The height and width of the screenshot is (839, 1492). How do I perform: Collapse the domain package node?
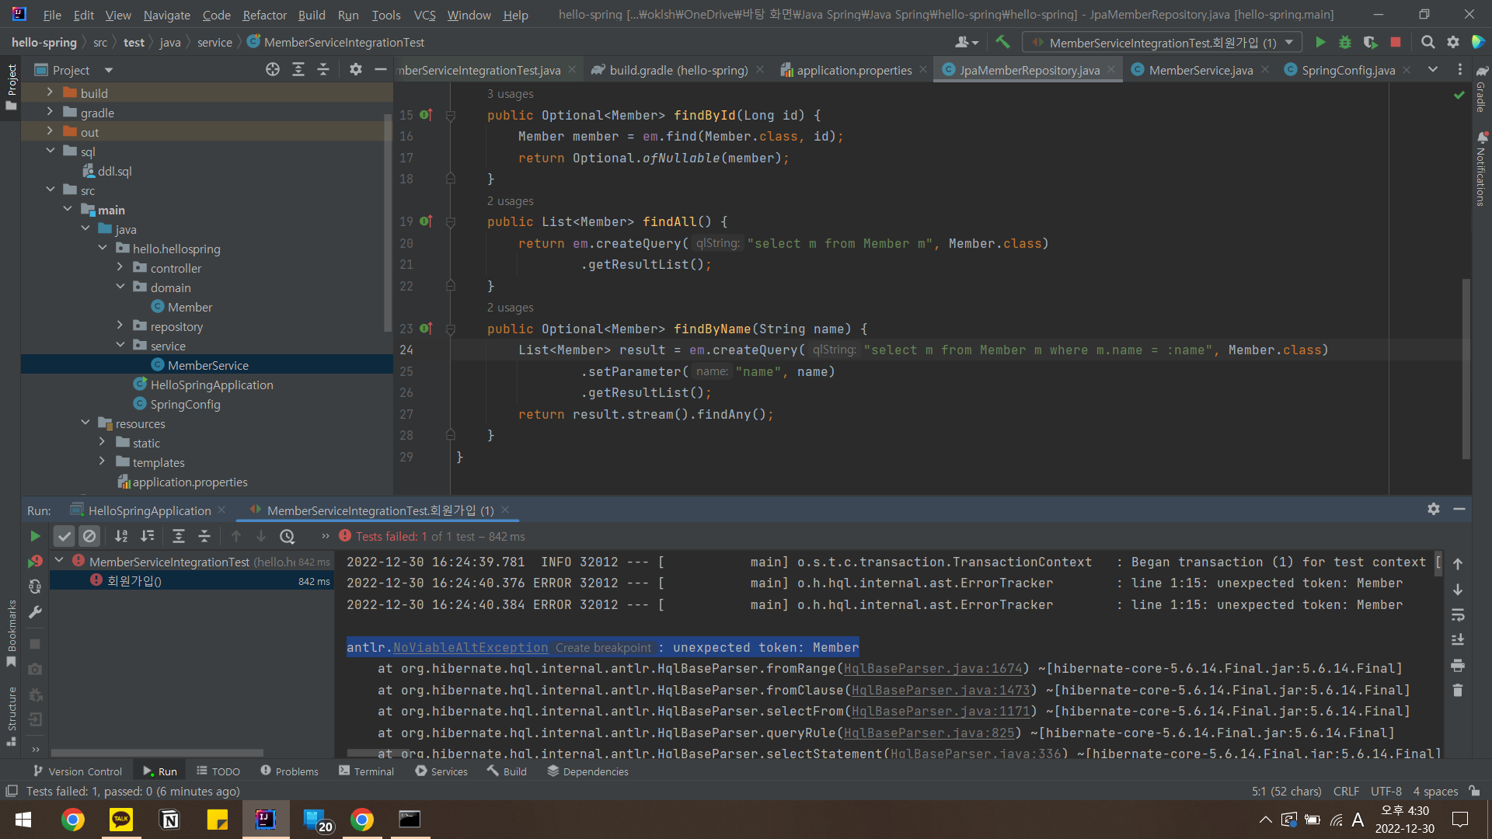tap(120, 287)
